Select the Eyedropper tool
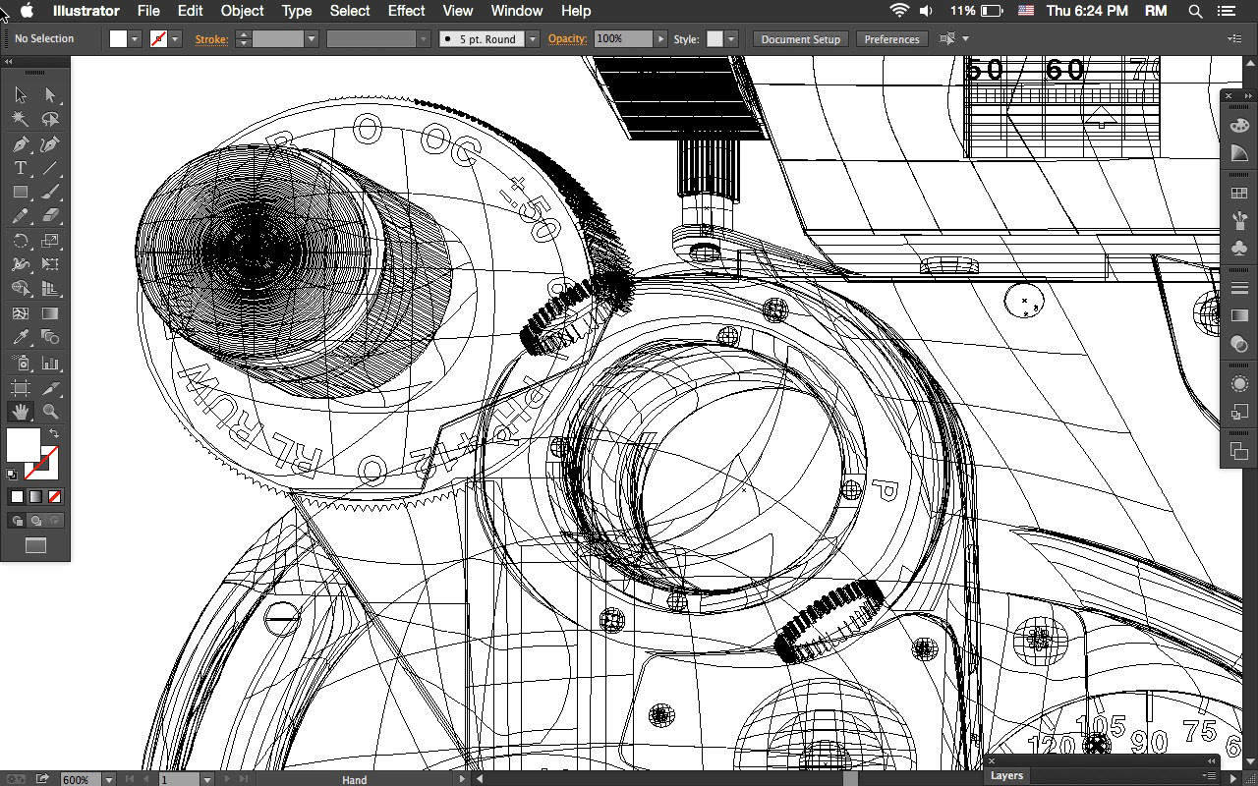 tap(21, 337)
